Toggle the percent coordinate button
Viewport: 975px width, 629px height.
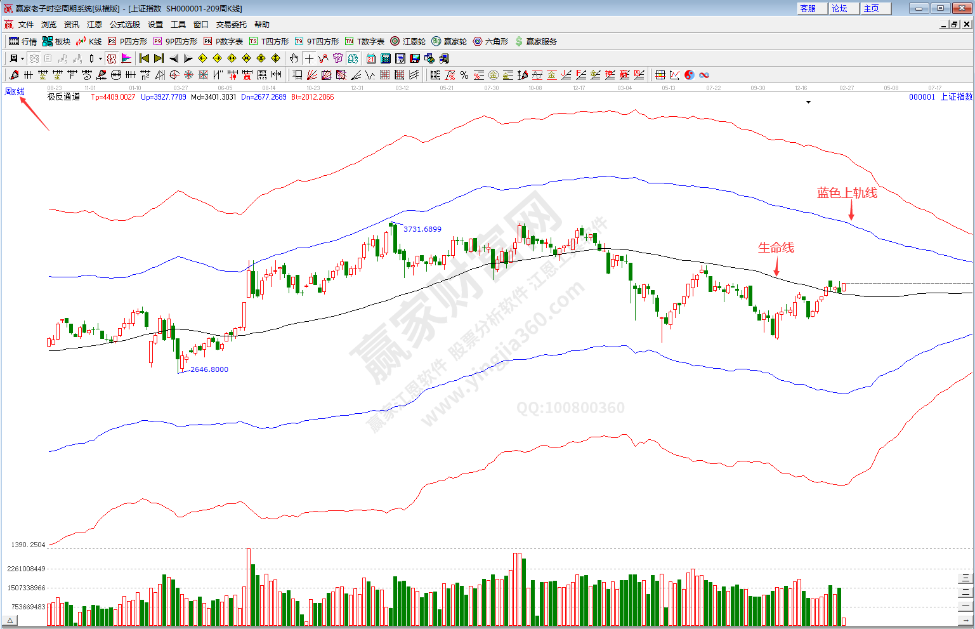pyautogui.click(x=464, y=75)
